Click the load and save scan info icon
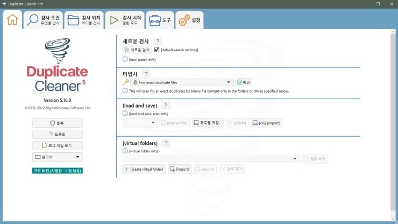This screenshot has width=398, height=224. [125, 114]
